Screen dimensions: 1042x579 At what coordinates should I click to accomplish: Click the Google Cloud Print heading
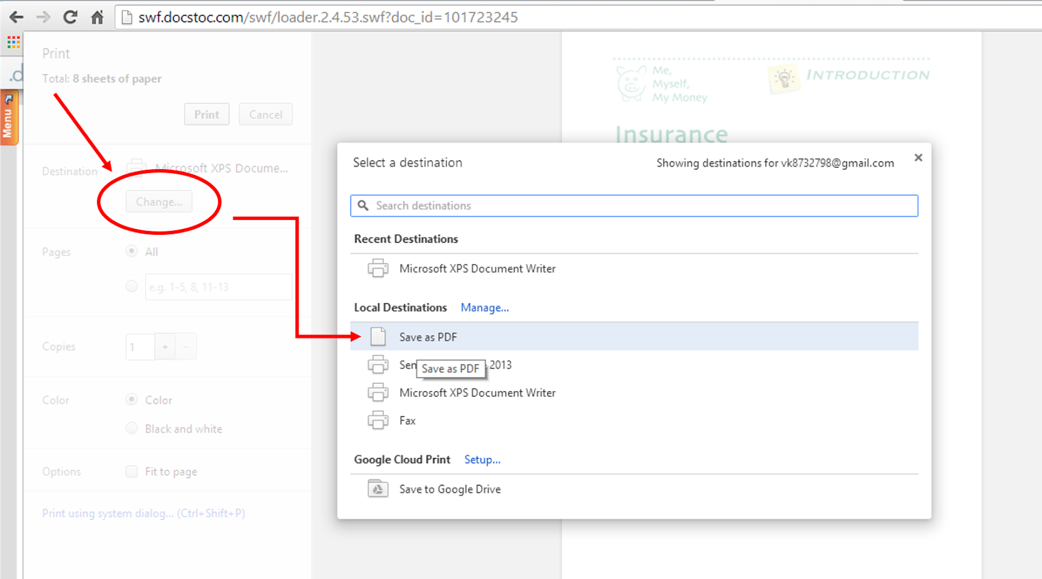coord(402,459)
